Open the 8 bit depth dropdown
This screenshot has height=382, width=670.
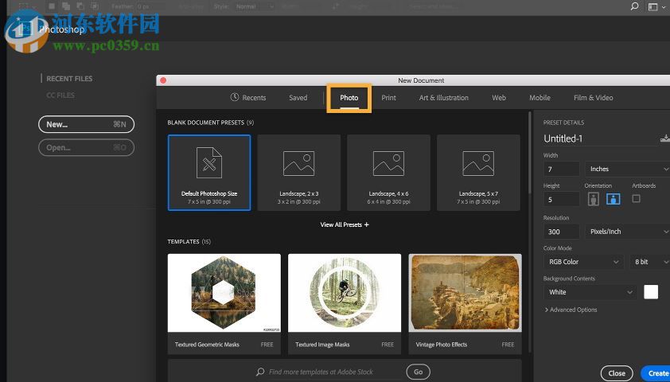point(650,262)
